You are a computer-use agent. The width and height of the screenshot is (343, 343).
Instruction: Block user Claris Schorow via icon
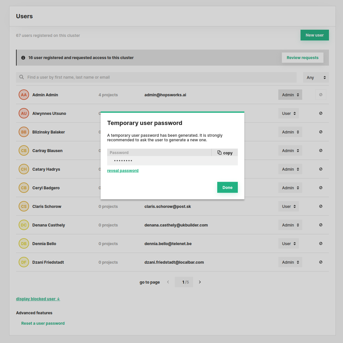pos(320,206)
